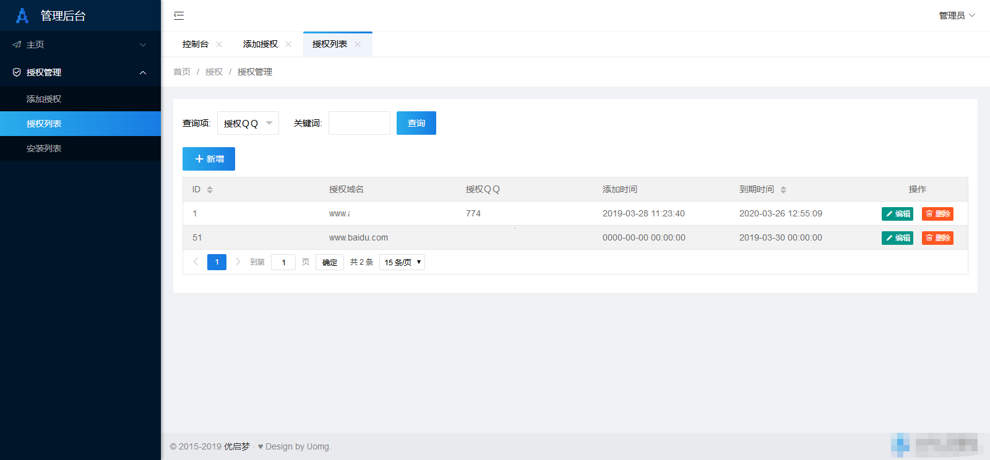Open the 15 条/页 page size dropdown
990x460 pixels.
pos(402,262)
